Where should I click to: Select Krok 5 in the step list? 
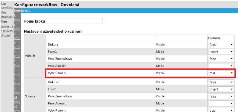[17, 49]
